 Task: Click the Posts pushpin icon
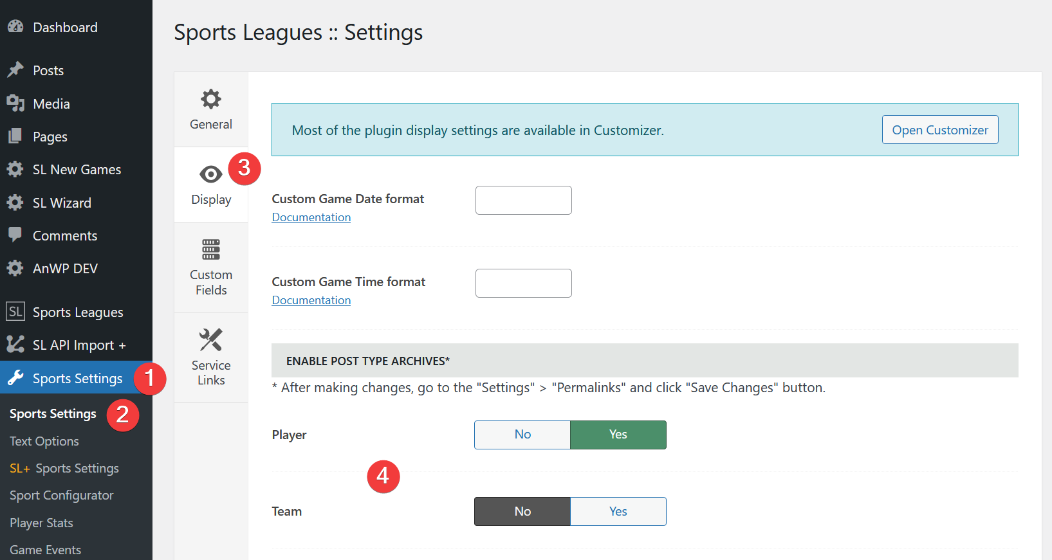click(15, 69)
